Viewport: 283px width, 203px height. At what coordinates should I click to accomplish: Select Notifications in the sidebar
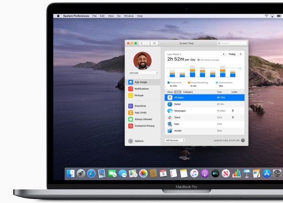click(x=141, y=89)
